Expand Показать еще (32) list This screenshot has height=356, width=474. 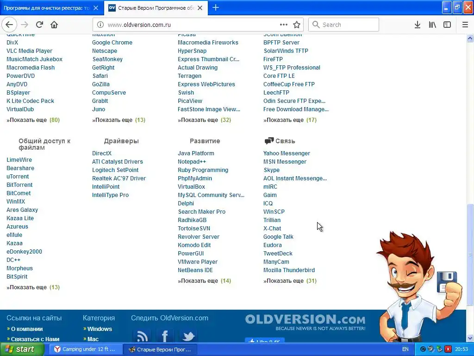point(204,120)
